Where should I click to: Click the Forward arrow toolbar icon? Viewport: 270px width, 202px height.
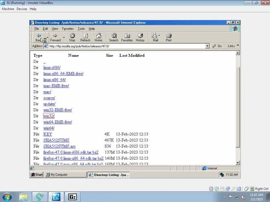[55, 36]
